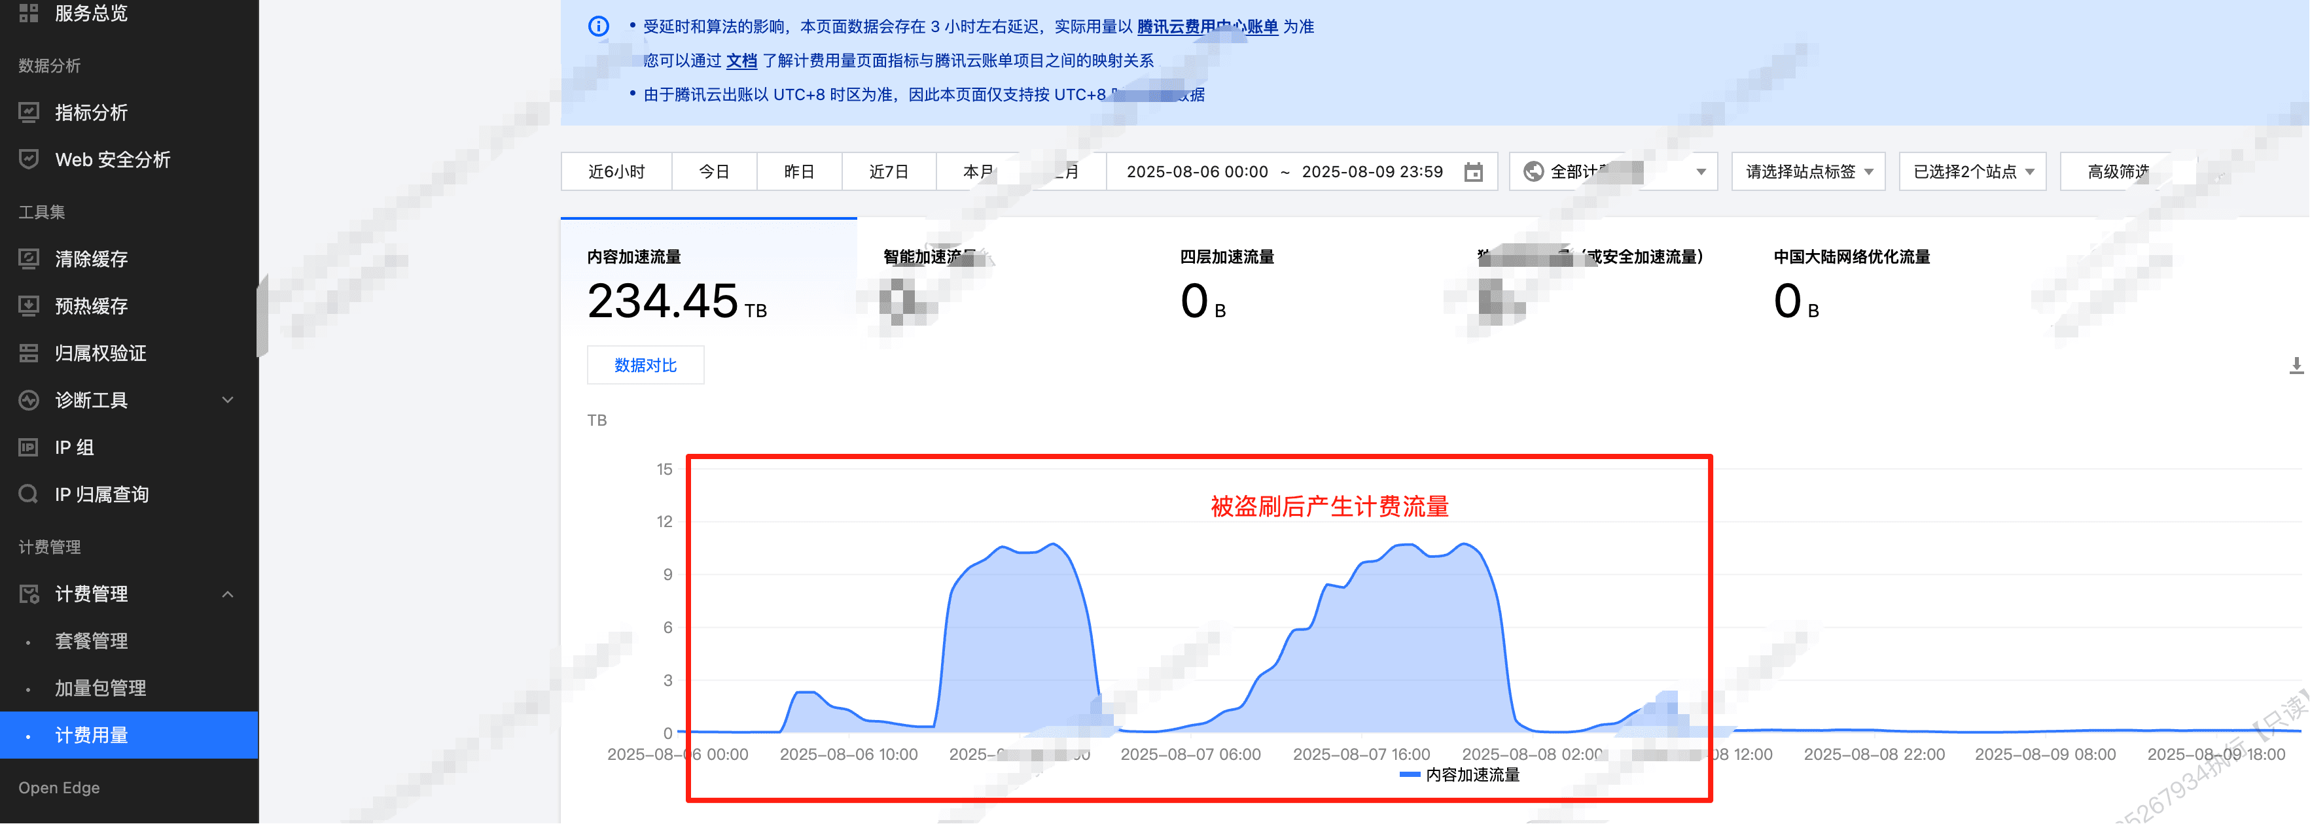
Task: Open 预热缓存 via its download-style icon
Action: [x=29, y=306]
